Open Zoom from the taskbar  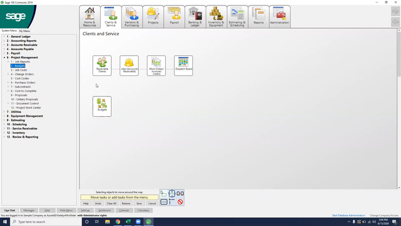(x=138, y=222)
